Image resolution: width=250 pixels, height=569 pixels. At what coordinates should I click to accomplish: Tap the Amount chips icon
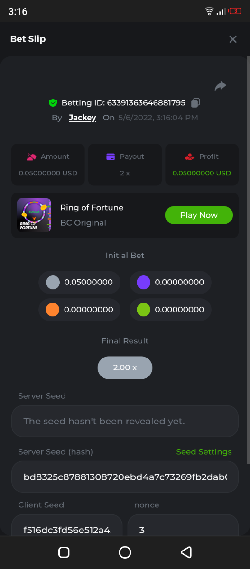(x=31, y=156)
